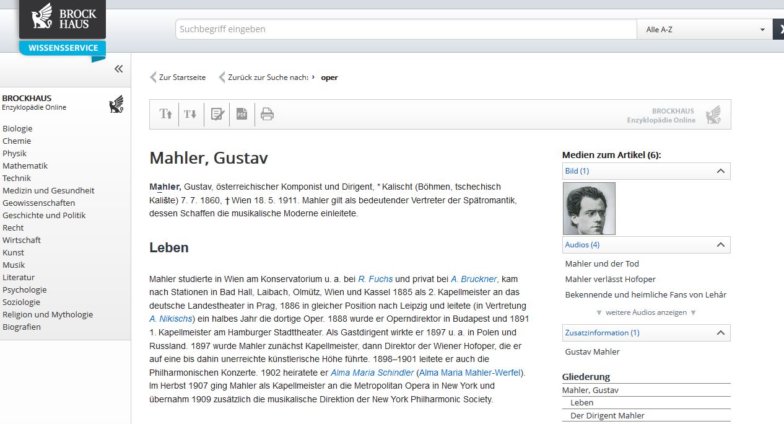Jump to Der Dirigent Mahler section
784x424 pixels.
tap(607, 415)
